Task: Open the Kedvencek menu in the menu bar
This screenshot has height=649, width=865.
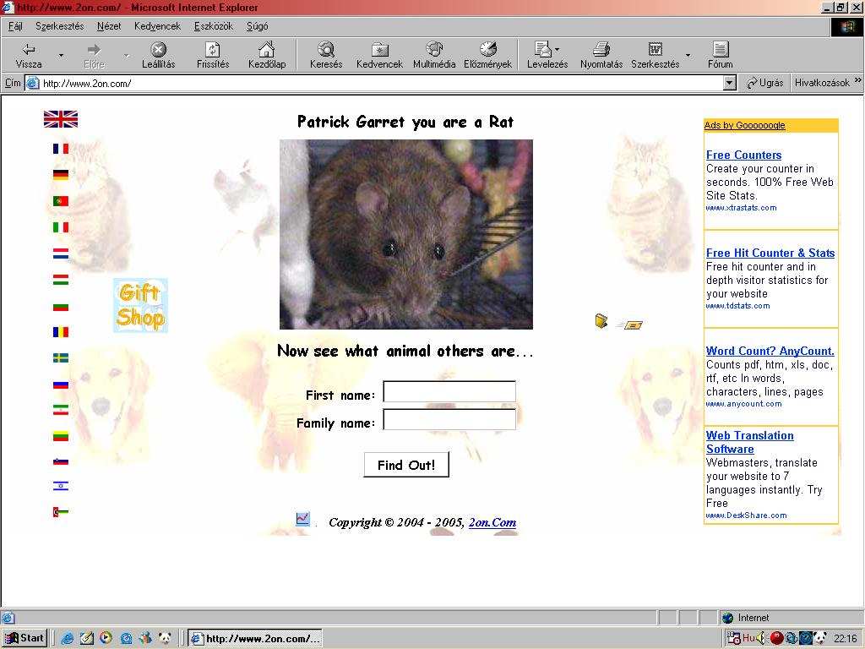Action: click(x=157, y=26)
